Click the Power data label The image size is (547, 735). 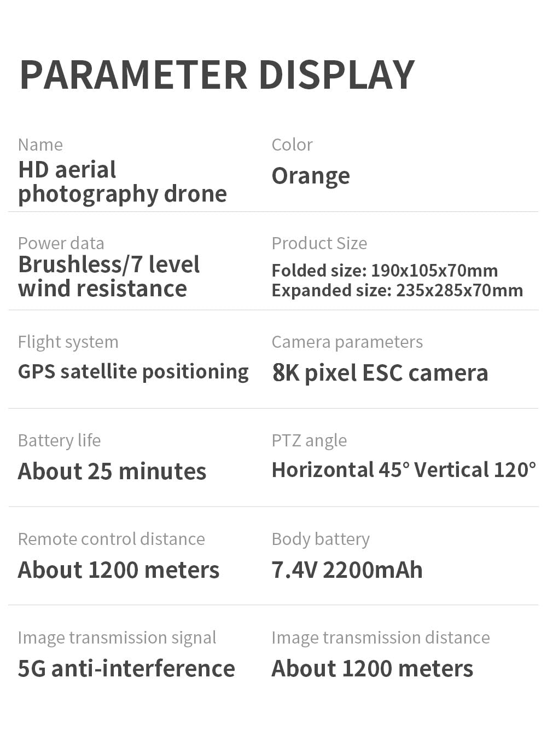click(x=61, y=243)
